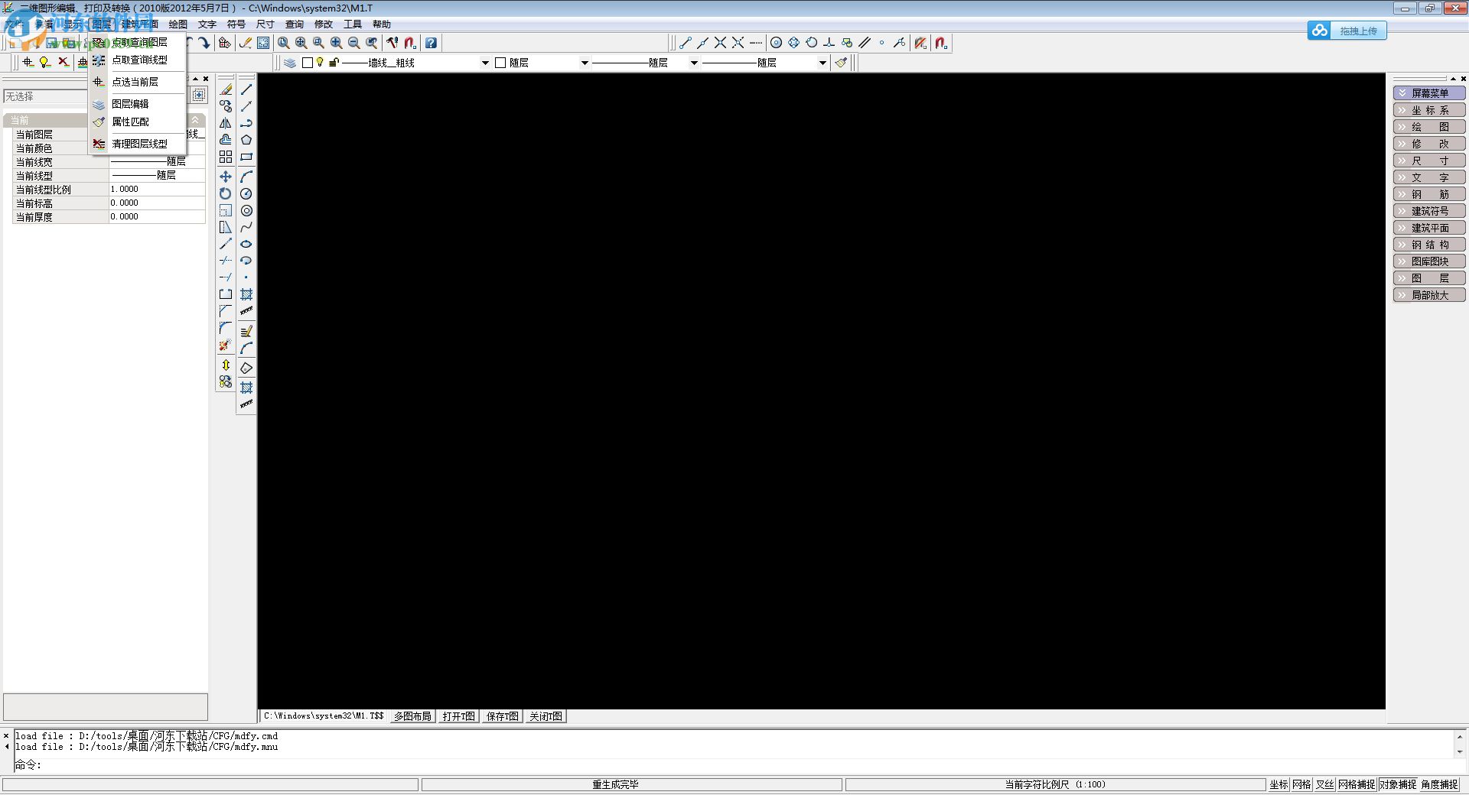Choose 清理图层线型 menu entry
Viewport: 1469px width, 795px height.
[x=138, y=144]
